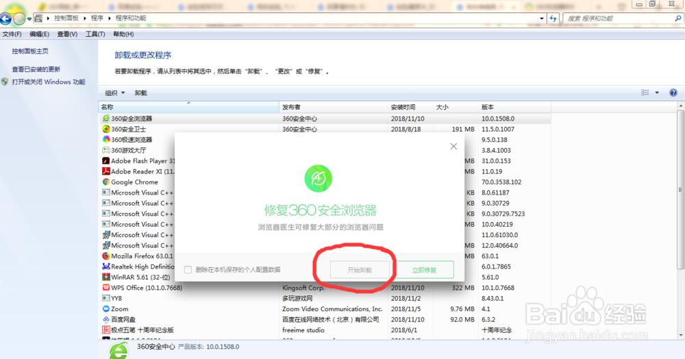Open 查看已安装的更新 link
This screenshot has width=685, height=359.
click(x=36, y=69)
